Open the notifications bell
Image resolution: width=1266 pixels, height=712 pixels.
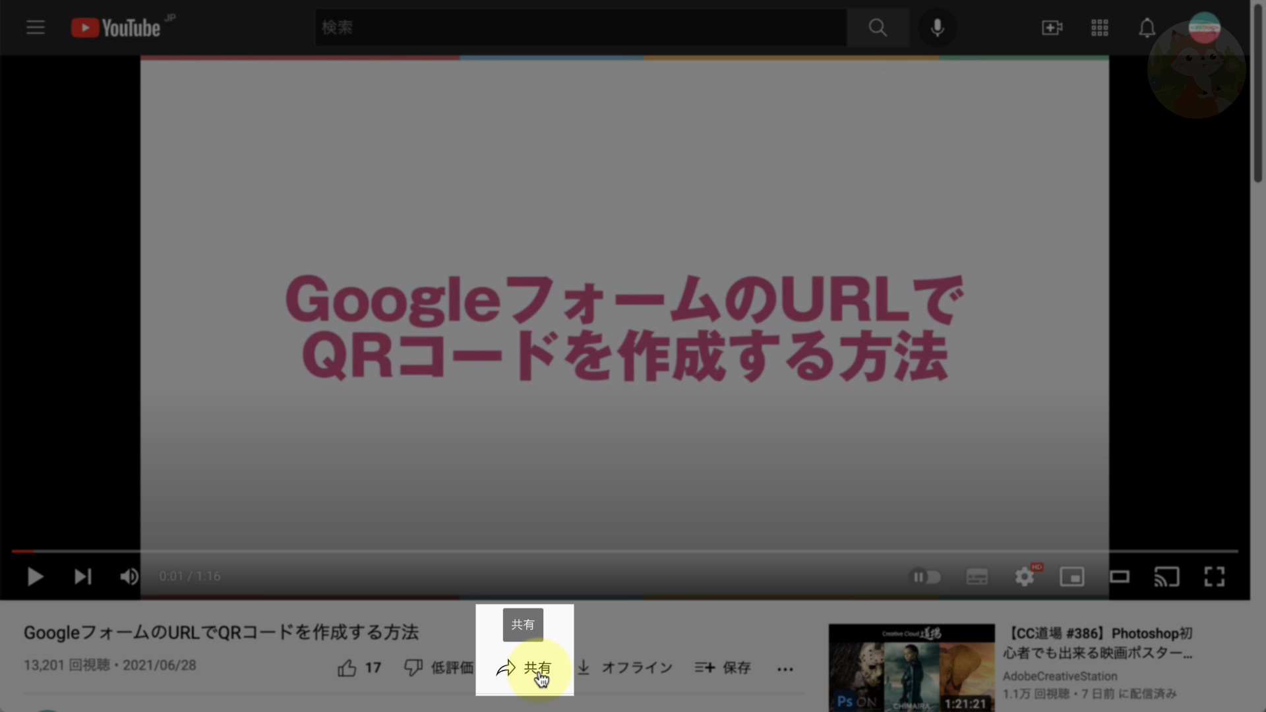[1147, 28]
